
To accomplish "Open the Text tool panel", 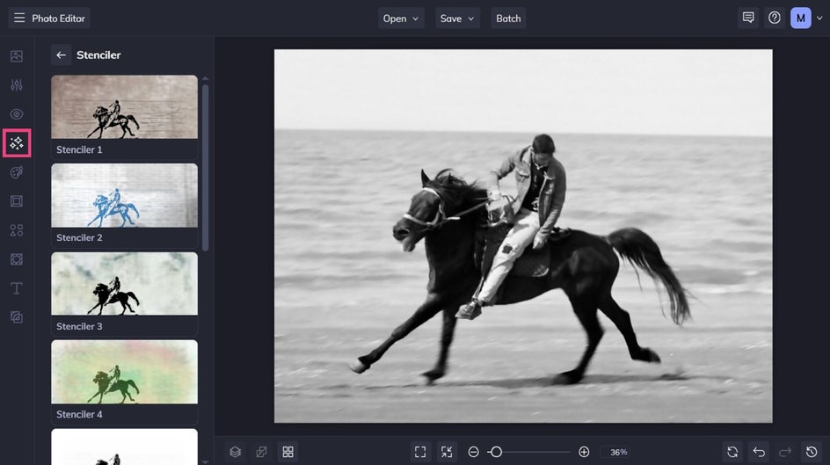I will click(x=17, y=288).
